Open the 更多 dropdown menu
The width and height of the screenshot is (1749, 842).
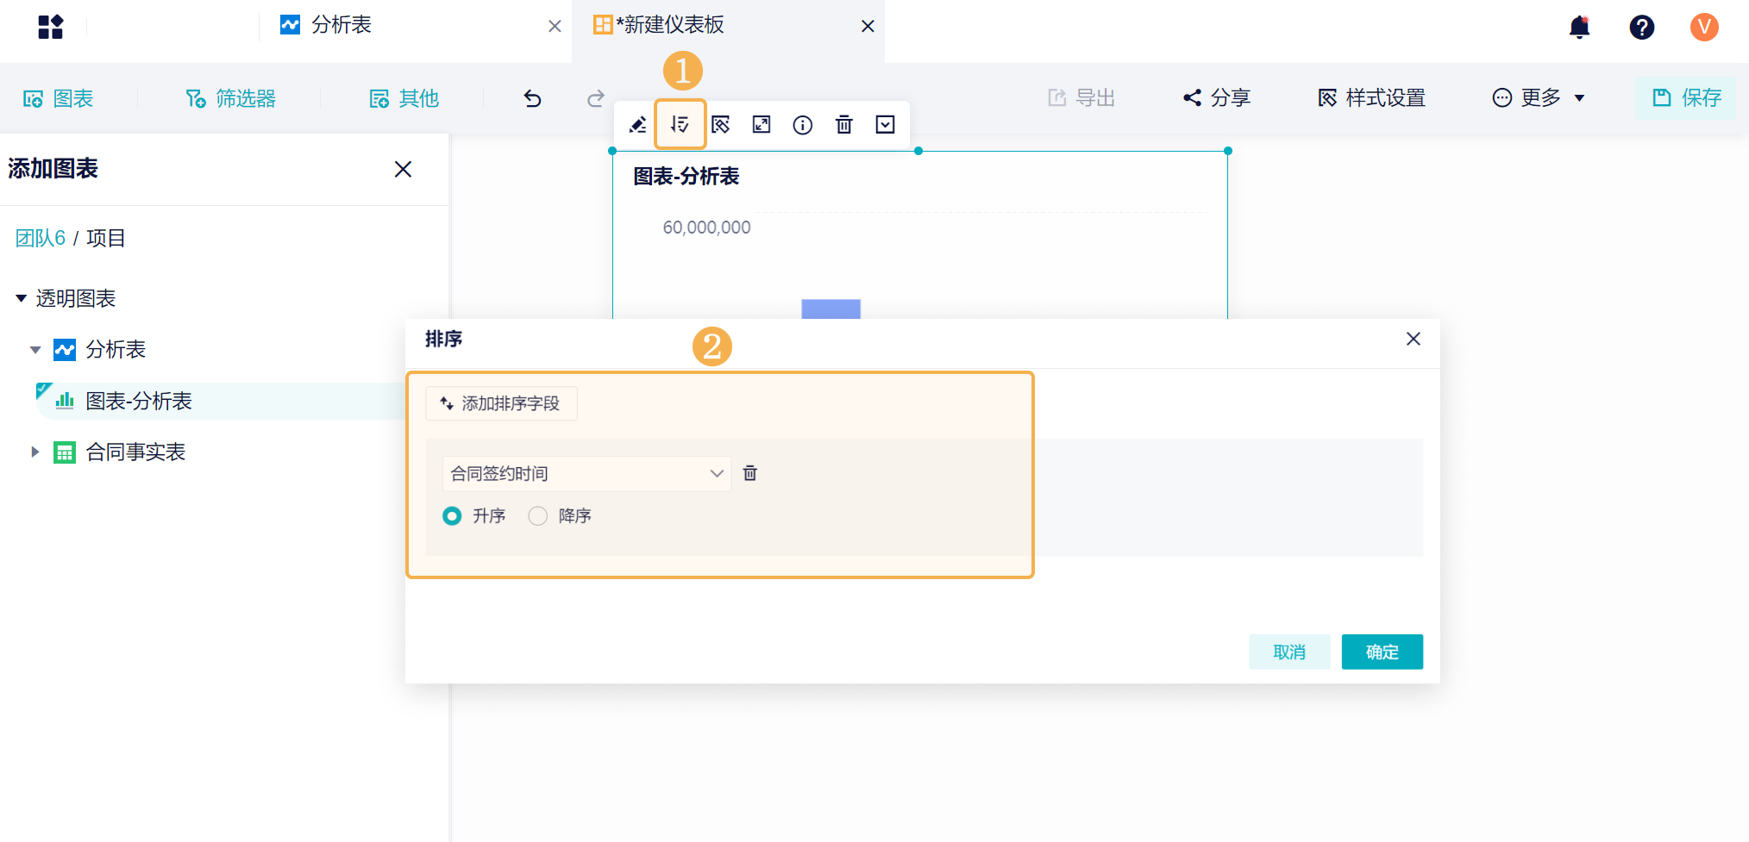[x=1539, y=98]
